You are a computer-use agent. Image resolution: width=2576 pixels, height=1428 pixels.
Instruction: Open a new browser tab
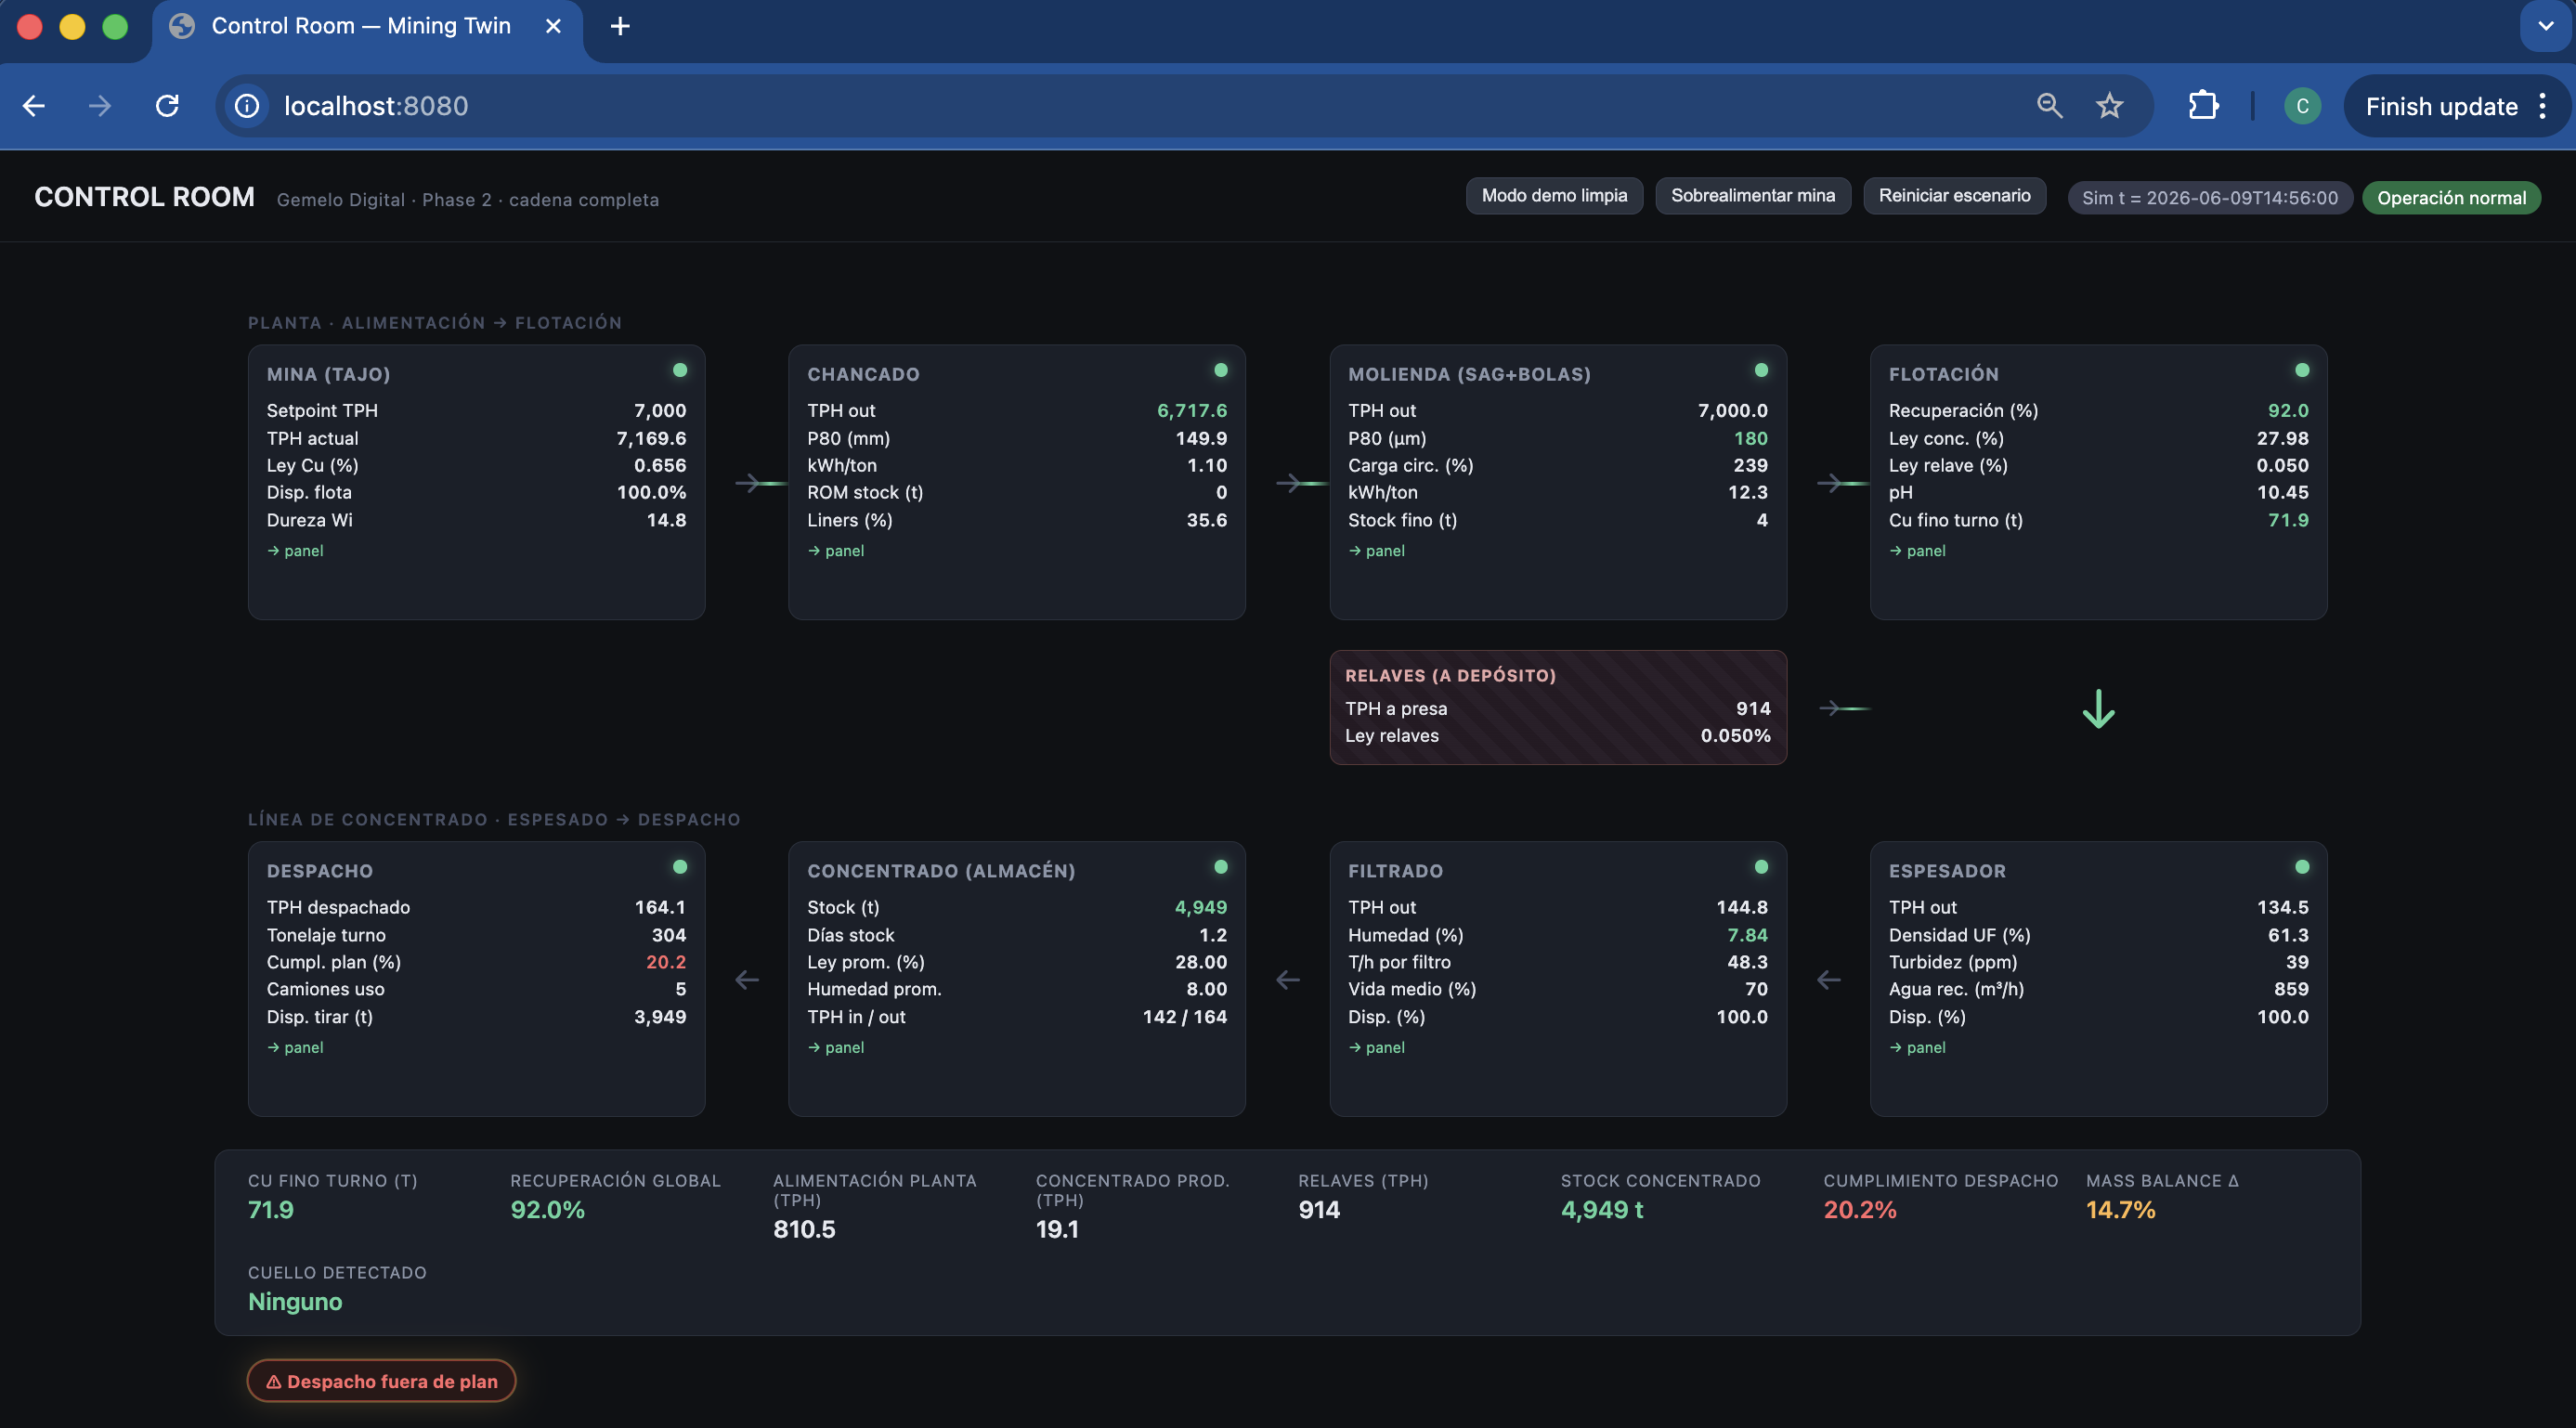coord(620,26)
